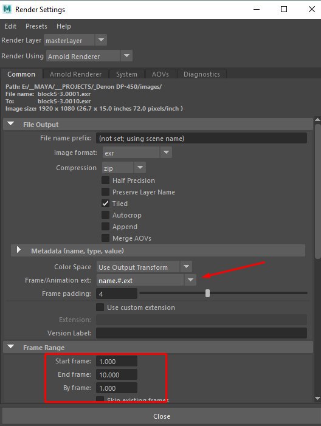Screen dimensions: 321x426
Task: Click the Start frame value field
Action: (x=117, y=362)
